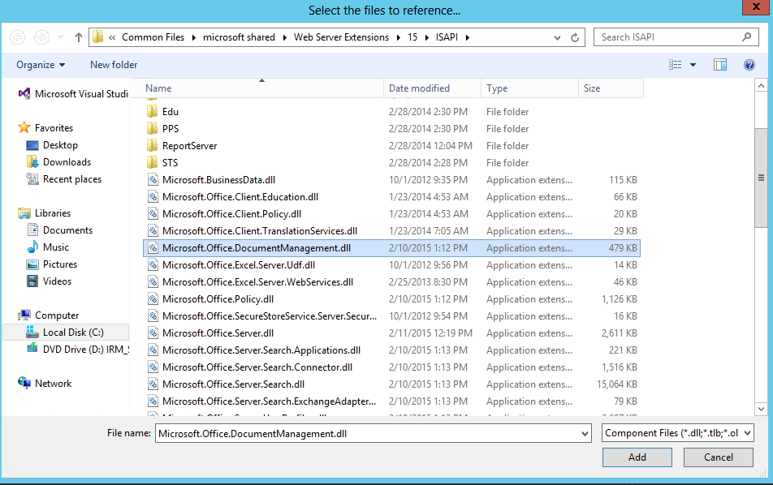773x485 pixels.
Task: Open the address bar previous locations dropdown
Action: pyautogui.click(x=557, y=37)
